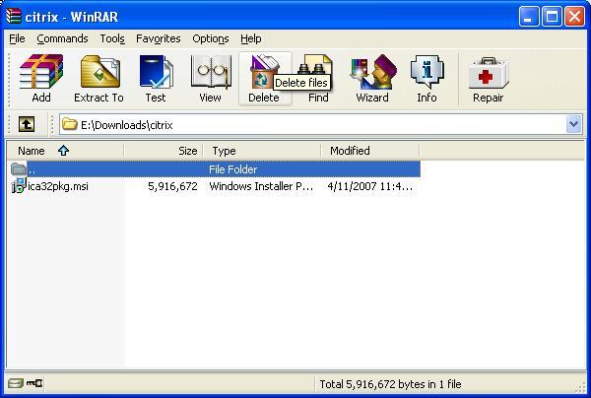Go up one folder level arrow

point(27,124)
